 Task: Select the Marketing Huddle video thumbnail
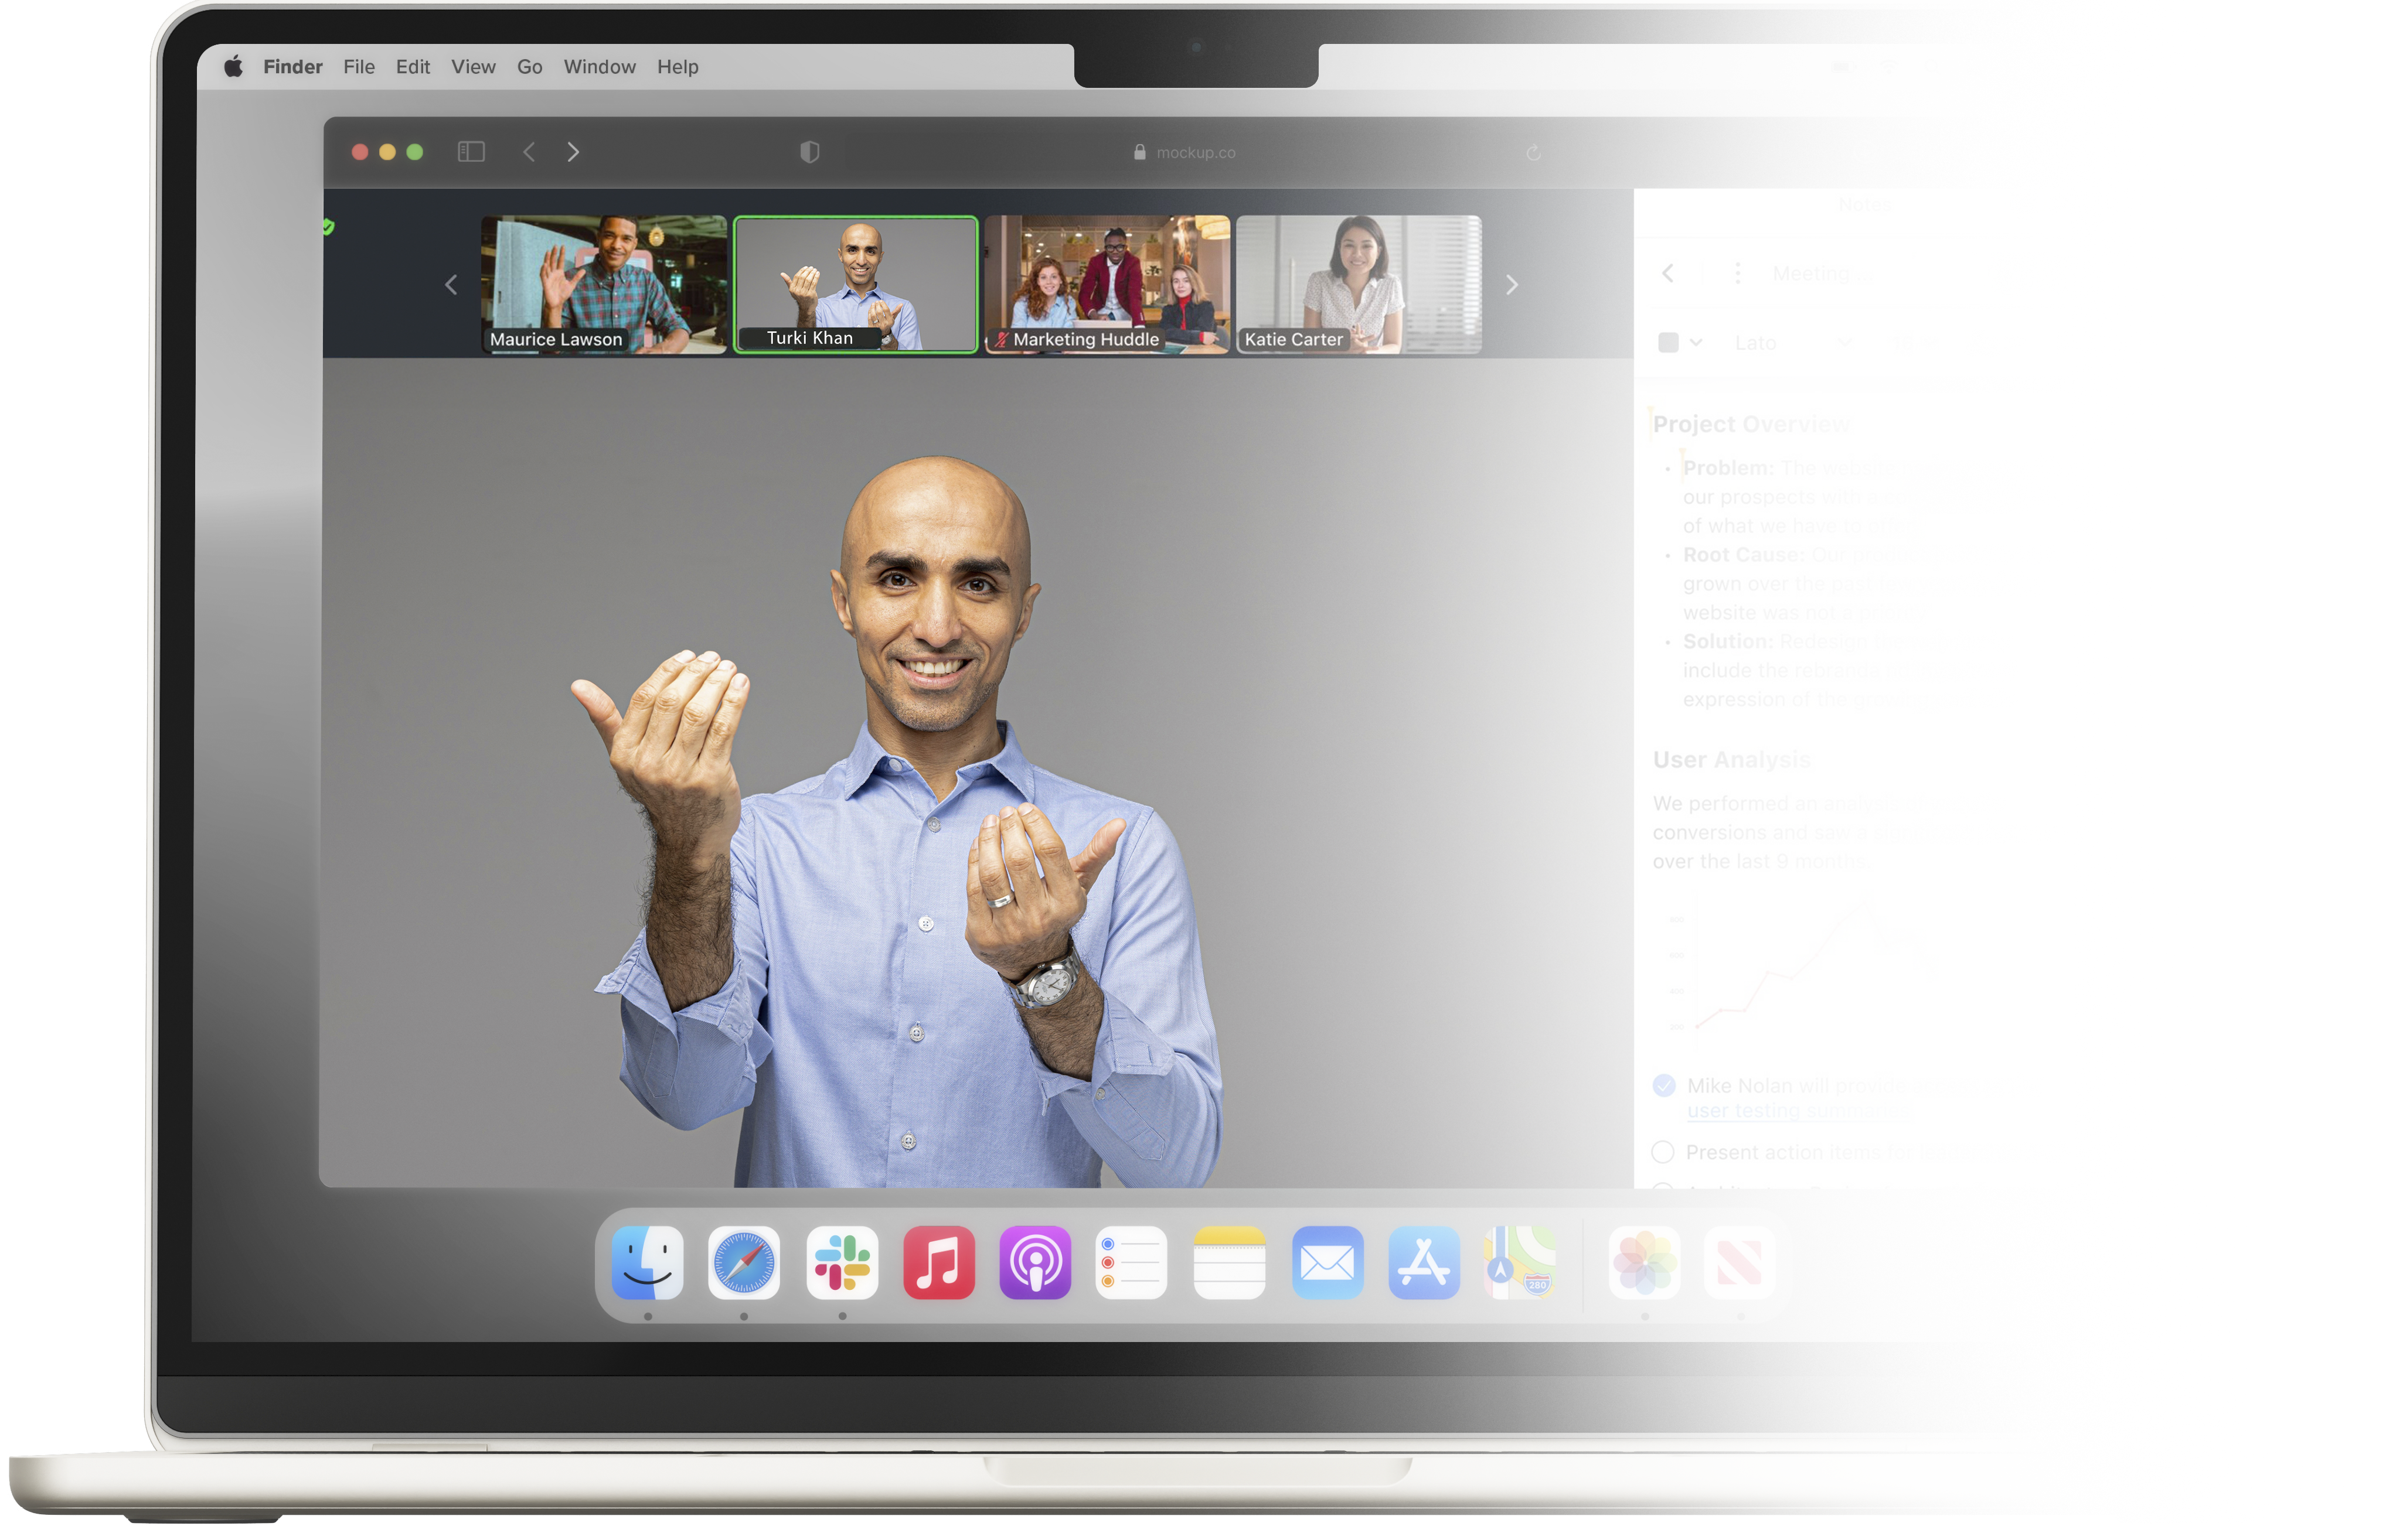pos(1107,285)
